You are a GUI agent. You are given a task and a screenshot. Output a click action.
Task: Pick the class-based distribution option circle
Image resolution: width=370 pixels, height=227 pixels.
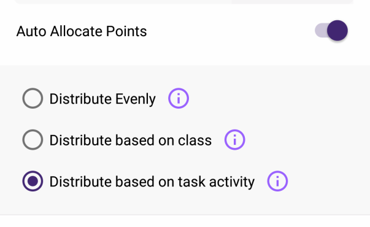pyautogui.click(x=33, y=140)
